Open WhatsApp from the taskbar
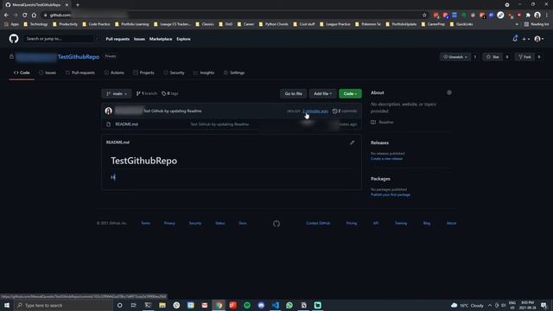Viewport: 553px width, 311px height. pyautogui.click(x=289, y=305)
